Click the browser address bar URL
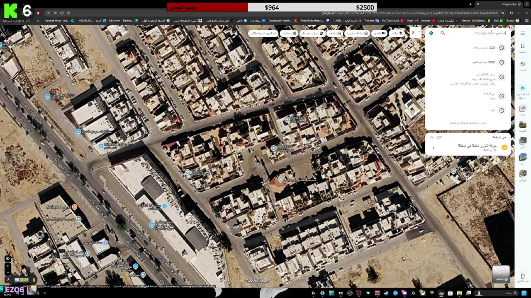 click(x=409, y=13)
